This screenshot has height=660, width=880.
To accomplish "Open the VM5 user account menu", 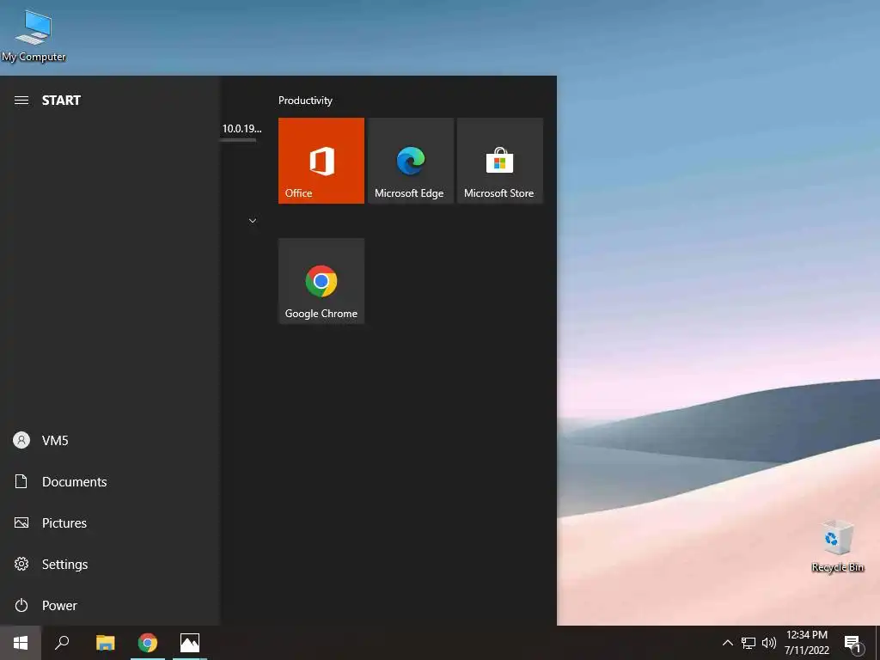I will (x=109, y=441).
